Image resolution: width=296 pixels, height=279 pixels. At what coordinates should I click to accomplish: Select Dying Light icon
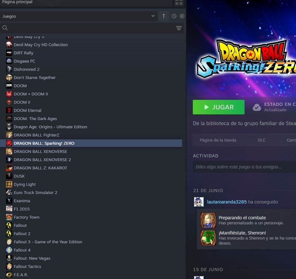click(9, 185)
